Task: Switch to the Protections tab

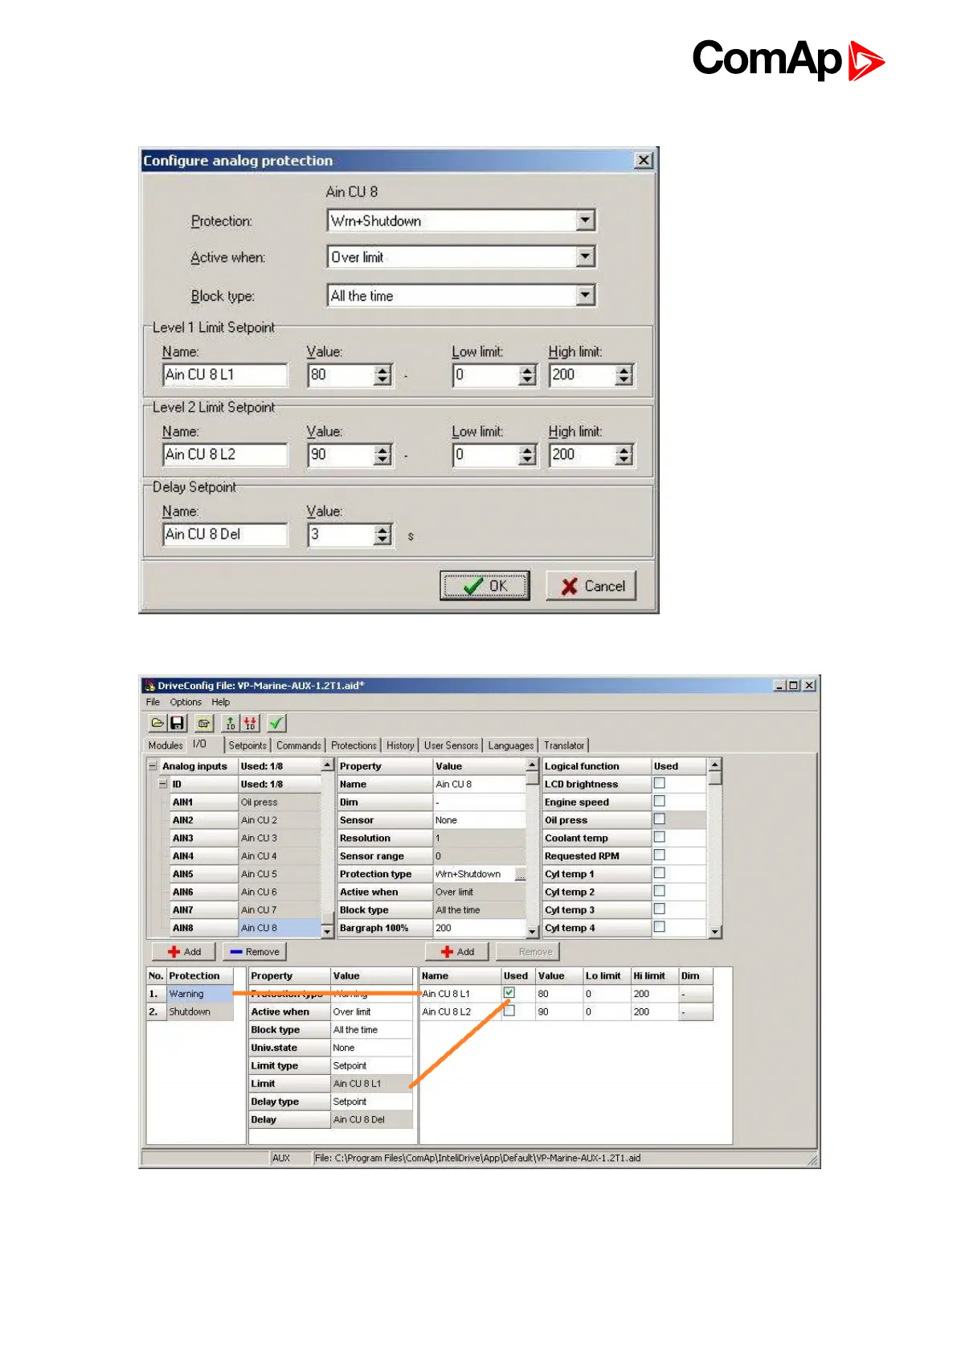Action: coord(354,745)
